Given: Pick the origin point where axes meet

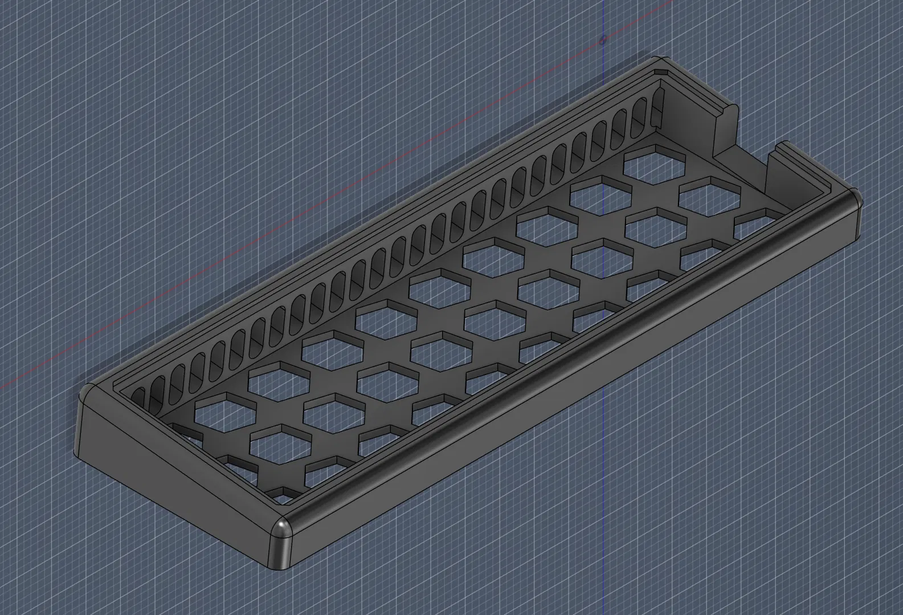Looking at the screenshot, I should 603,40.
